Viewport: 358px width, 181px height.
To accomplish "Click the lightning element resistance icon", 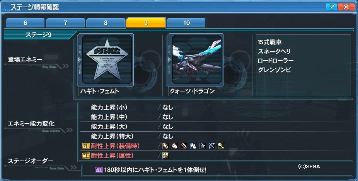I will pos(165,156).
